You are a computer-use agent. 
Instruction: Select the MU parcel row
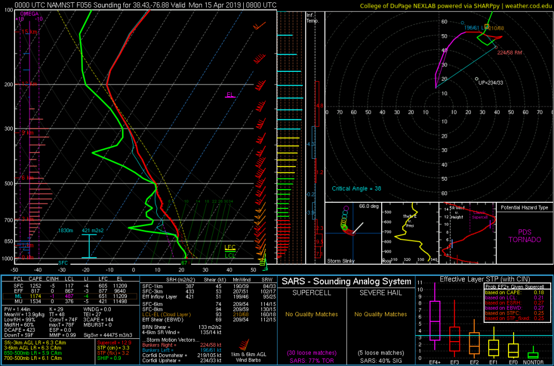coord(70,301)
